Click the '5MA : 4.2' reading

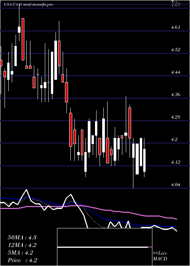[21, 253]
